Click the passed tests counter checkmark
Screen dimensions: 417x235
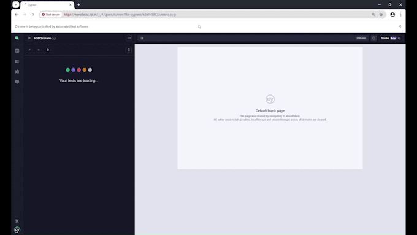(31, 50)
